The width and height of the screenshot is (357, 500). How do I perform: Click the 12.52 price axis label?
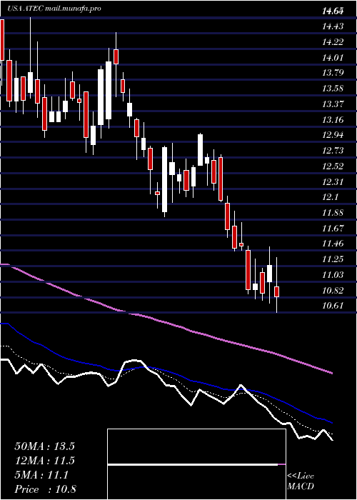tap(333, 166)
